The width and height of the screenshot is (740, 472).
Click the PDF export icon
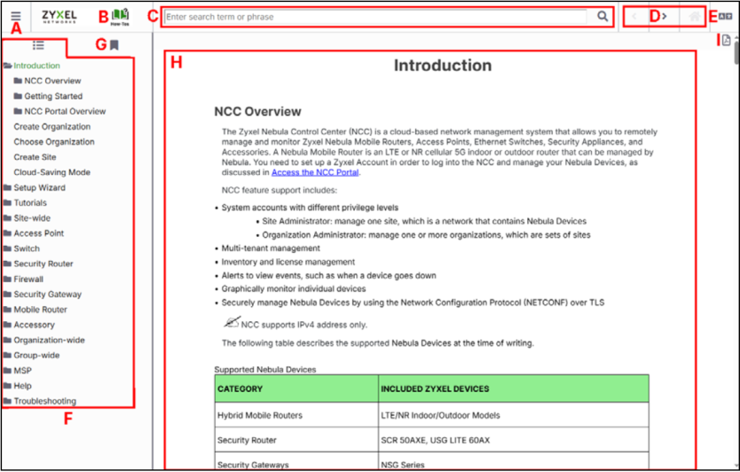click(x=727, y=40)
